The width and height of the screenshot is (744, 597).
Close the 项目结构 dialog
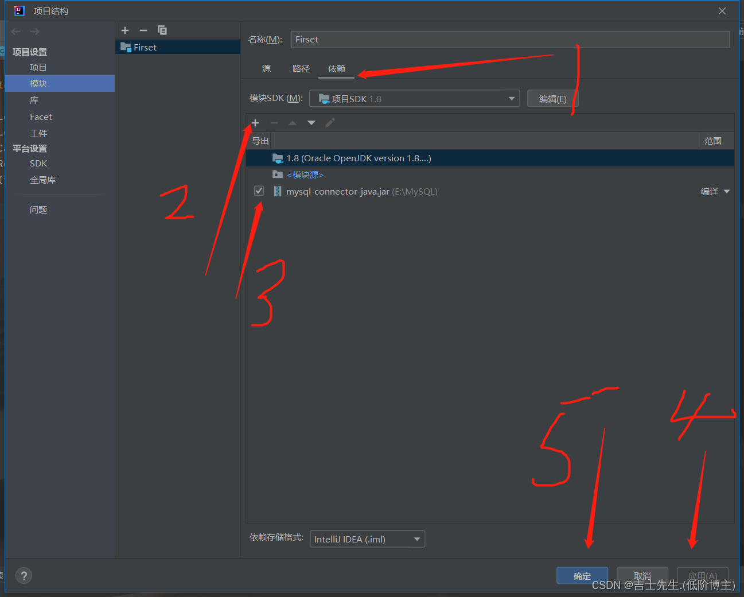point(722,11)
